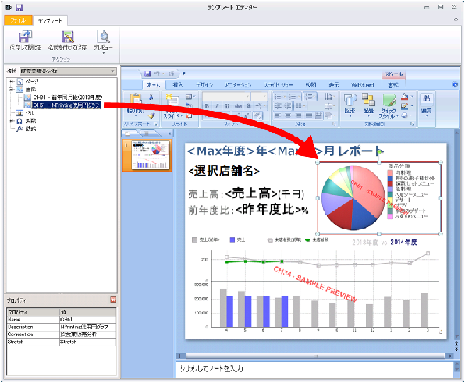Click the shapes (図形) icon
The height and width of the screenshot is (383, 465).
click(x=350, y=100)
